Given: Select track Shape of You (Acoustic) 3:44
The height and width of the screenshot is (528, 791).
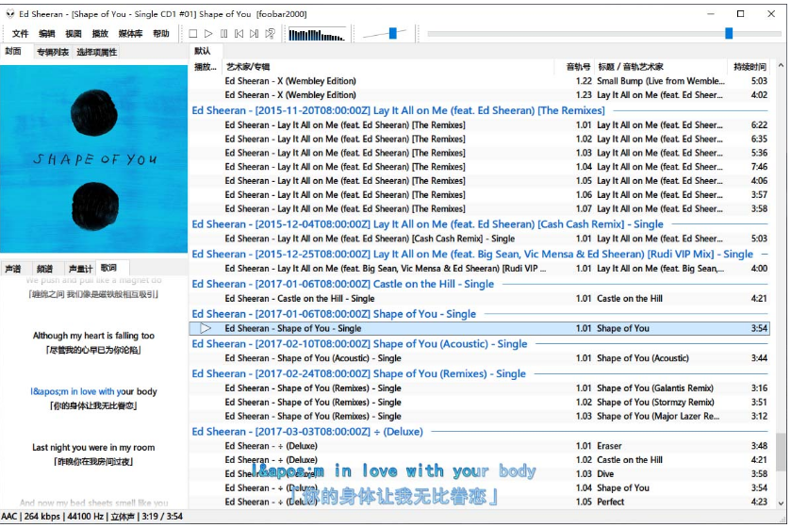Looking at the screenshot, I should click(x=479, y=358).
